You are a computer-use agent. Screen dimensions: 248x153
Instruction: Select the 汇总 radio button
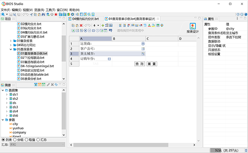[x=38, y=140]
